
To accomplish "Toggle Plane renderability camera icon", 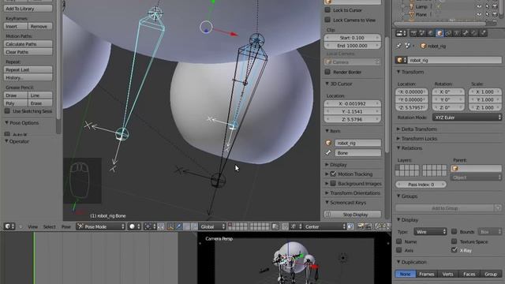I will [x=495, y=14].
